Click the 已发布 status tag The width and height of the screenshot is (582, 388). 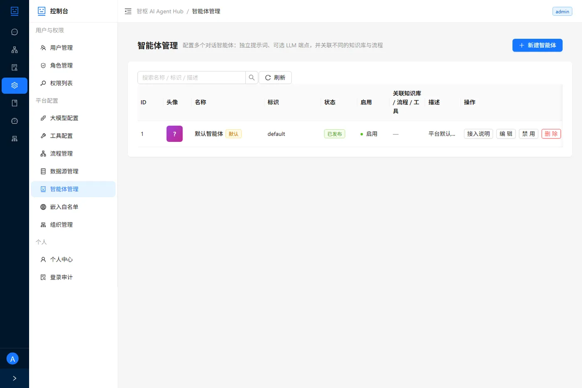click(x=335, y=134)
